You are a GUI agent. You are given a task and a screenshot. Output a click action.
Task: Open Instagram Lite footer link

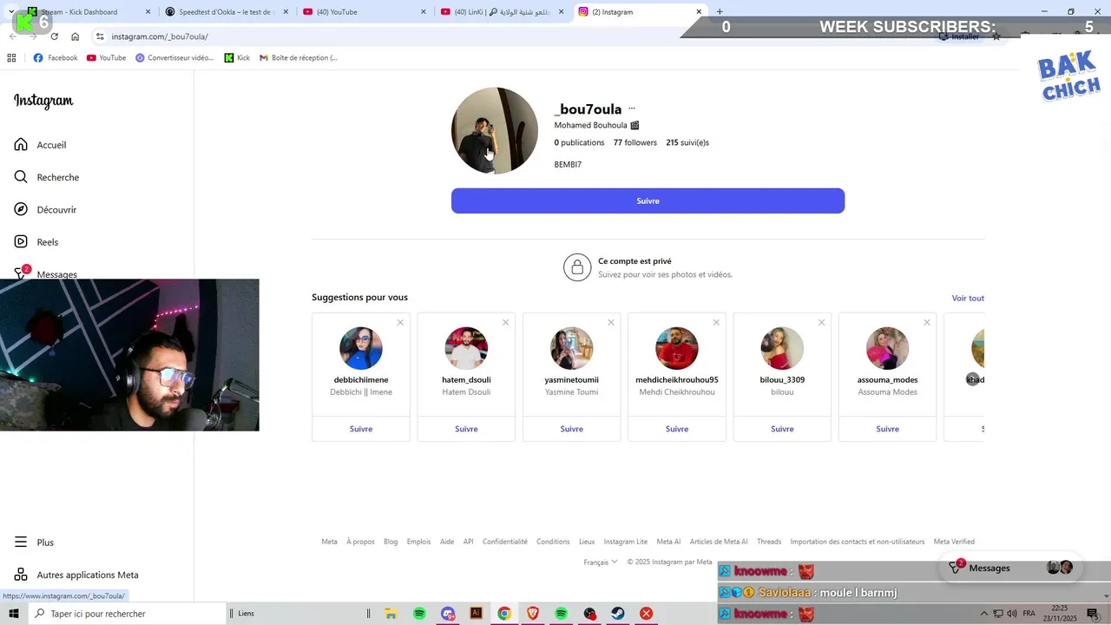coord(626,542)
